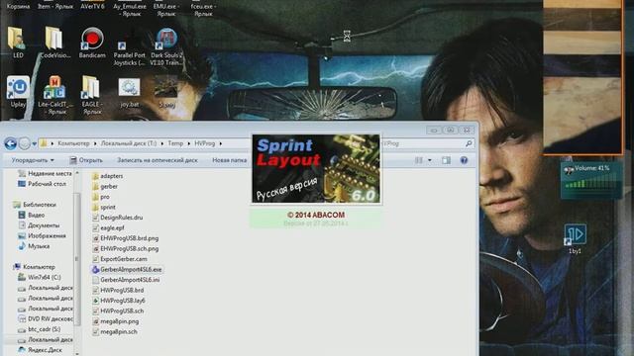Viewport: 634px width, 356px height.
Task: Select the HWProgUSB.sch file
Action: click(118, 311)
